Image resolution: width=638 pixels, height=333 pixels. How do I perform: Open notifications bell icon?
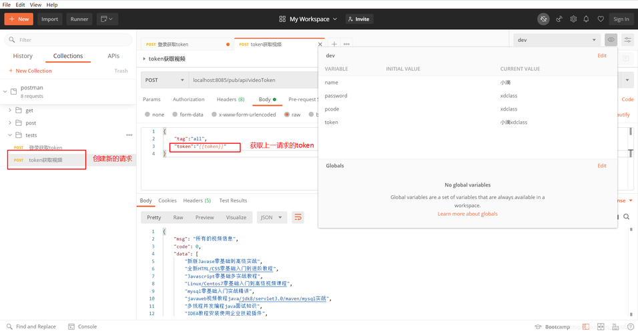tap(587, 19)
